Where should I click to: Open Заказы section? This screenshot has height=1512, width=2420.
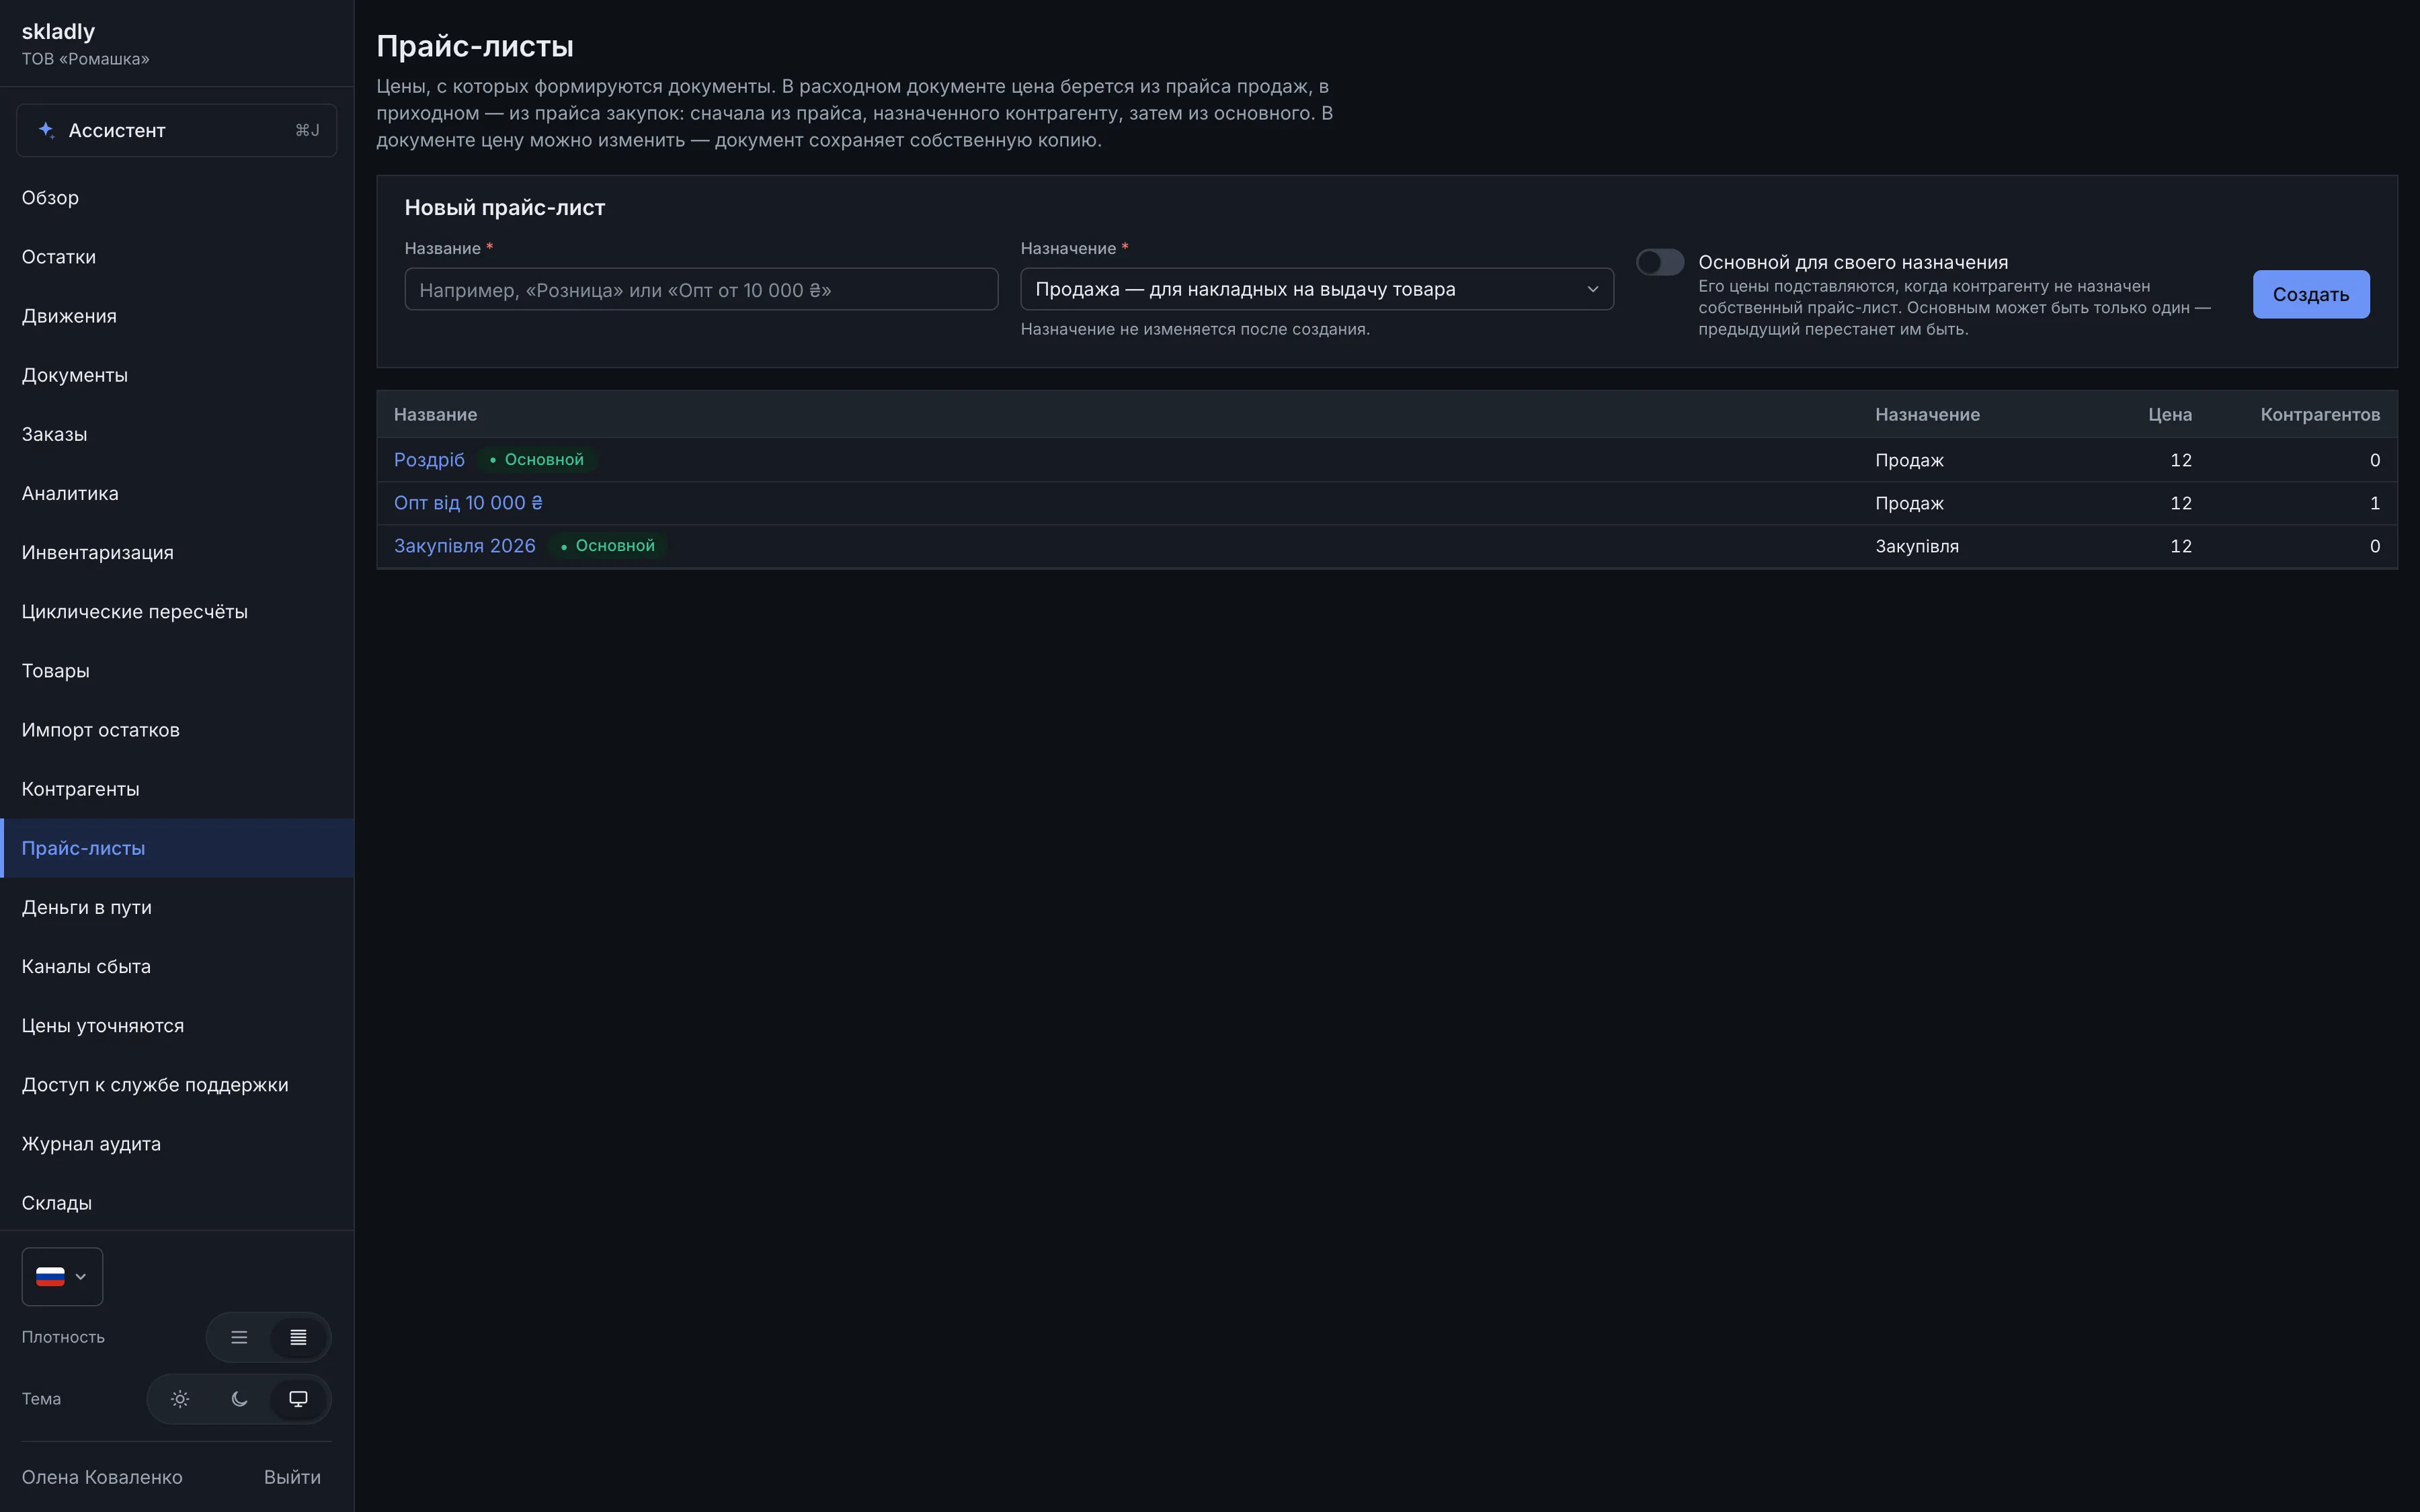[177, 434]
